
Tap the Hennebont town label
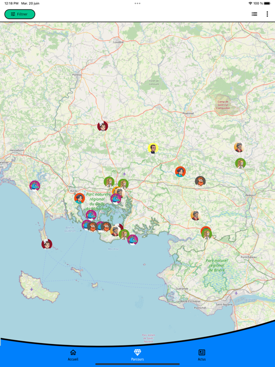(17, 150)
